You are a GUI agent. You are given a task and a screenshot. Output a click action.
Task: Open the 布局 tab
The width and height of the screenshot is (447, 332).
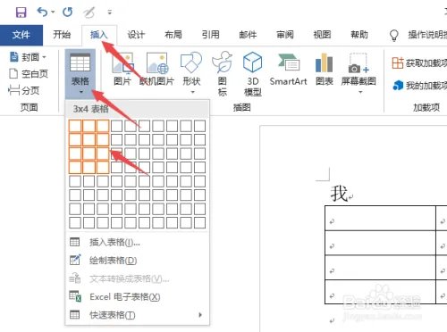(x=173, y=35)
